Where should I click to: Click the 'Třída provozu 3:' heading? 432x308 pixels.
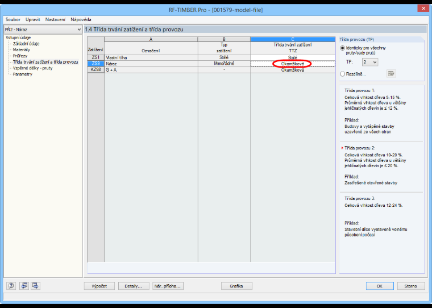[x=360, y=198]
